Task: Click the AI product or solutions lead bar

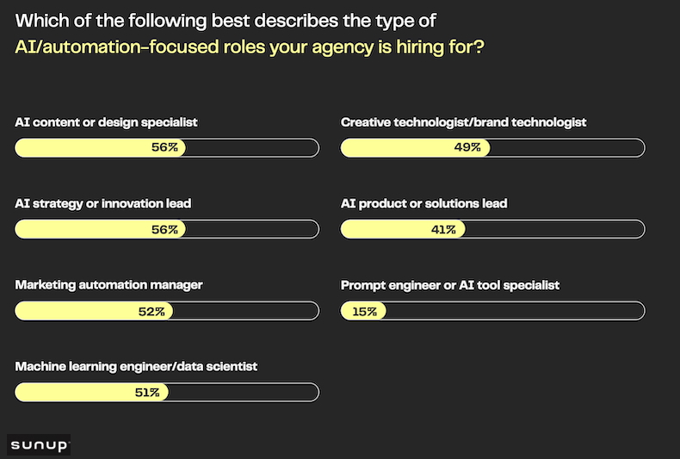Action: tap(492, 229)
